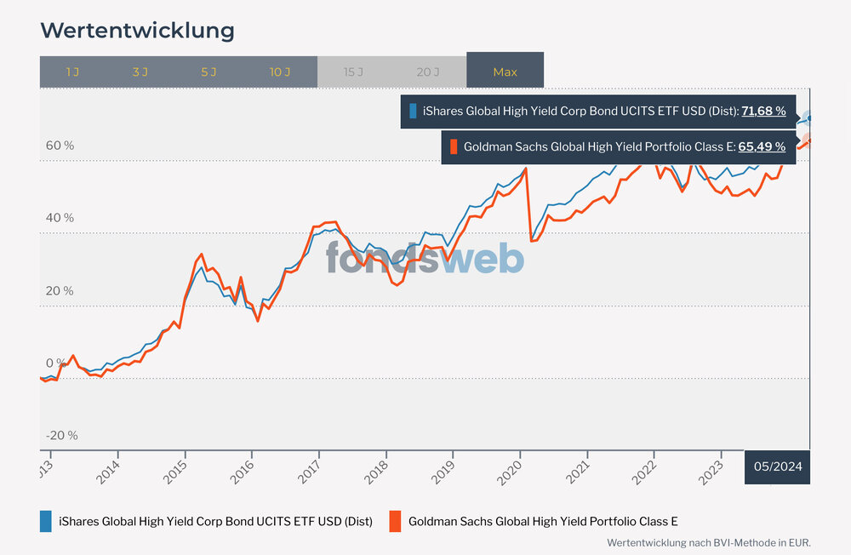This screenshot has height=555, width=851.
Task: Click the 2020 label on the x-axis
Action: coord(512,472)
